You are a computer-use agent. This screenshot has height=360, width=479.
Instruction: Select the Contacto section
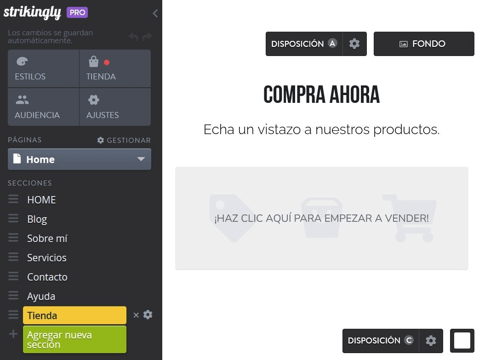47,277
